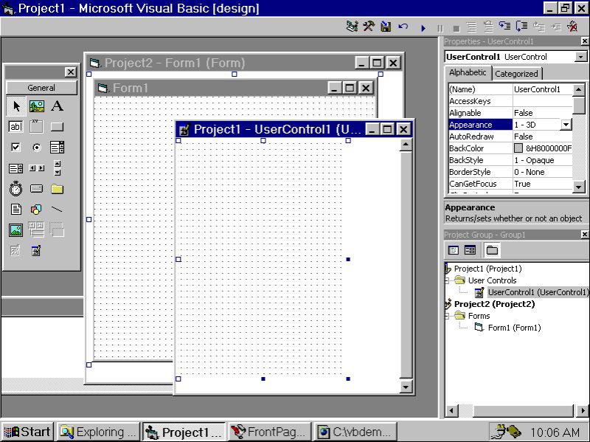This screenshot has width=590, height=442.
Task: Run the project using the Start toolbar icon
Action: click(x=423, y=27)
